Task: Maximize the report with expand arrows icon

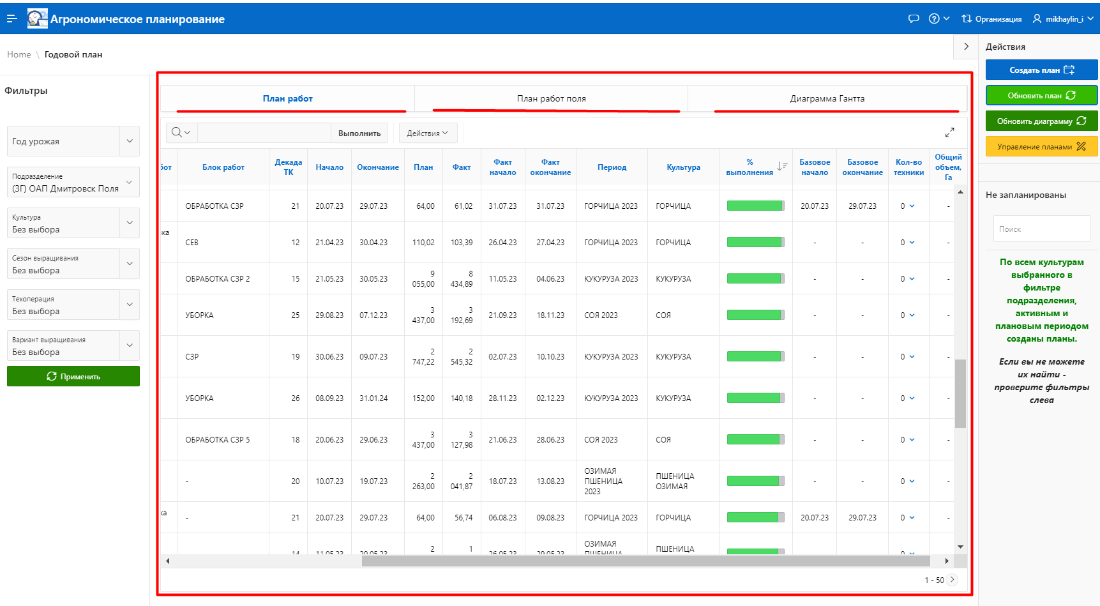Action: click(949, 132)
